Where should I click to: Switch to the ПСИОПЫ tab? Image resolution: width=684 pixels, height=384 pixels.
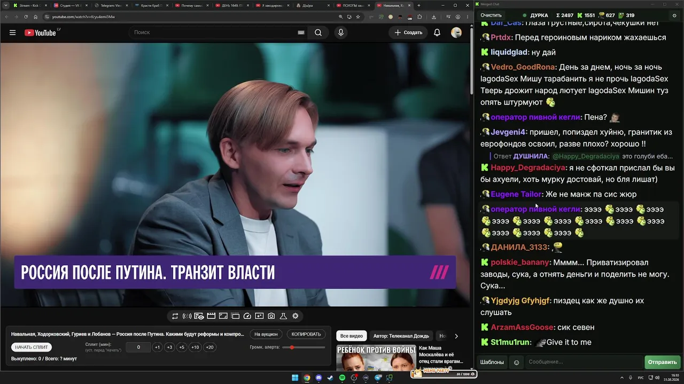(x=353, y=5)
